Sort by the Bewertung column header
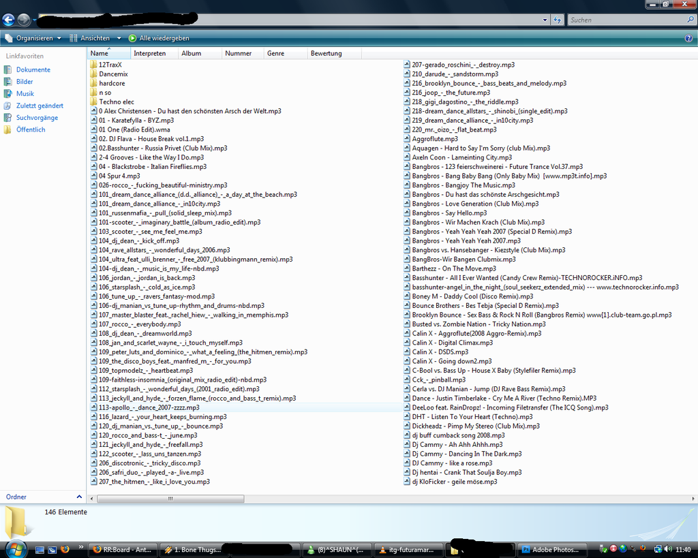Image resolution: width=698 pixels, height=558 pixels. 334,53
